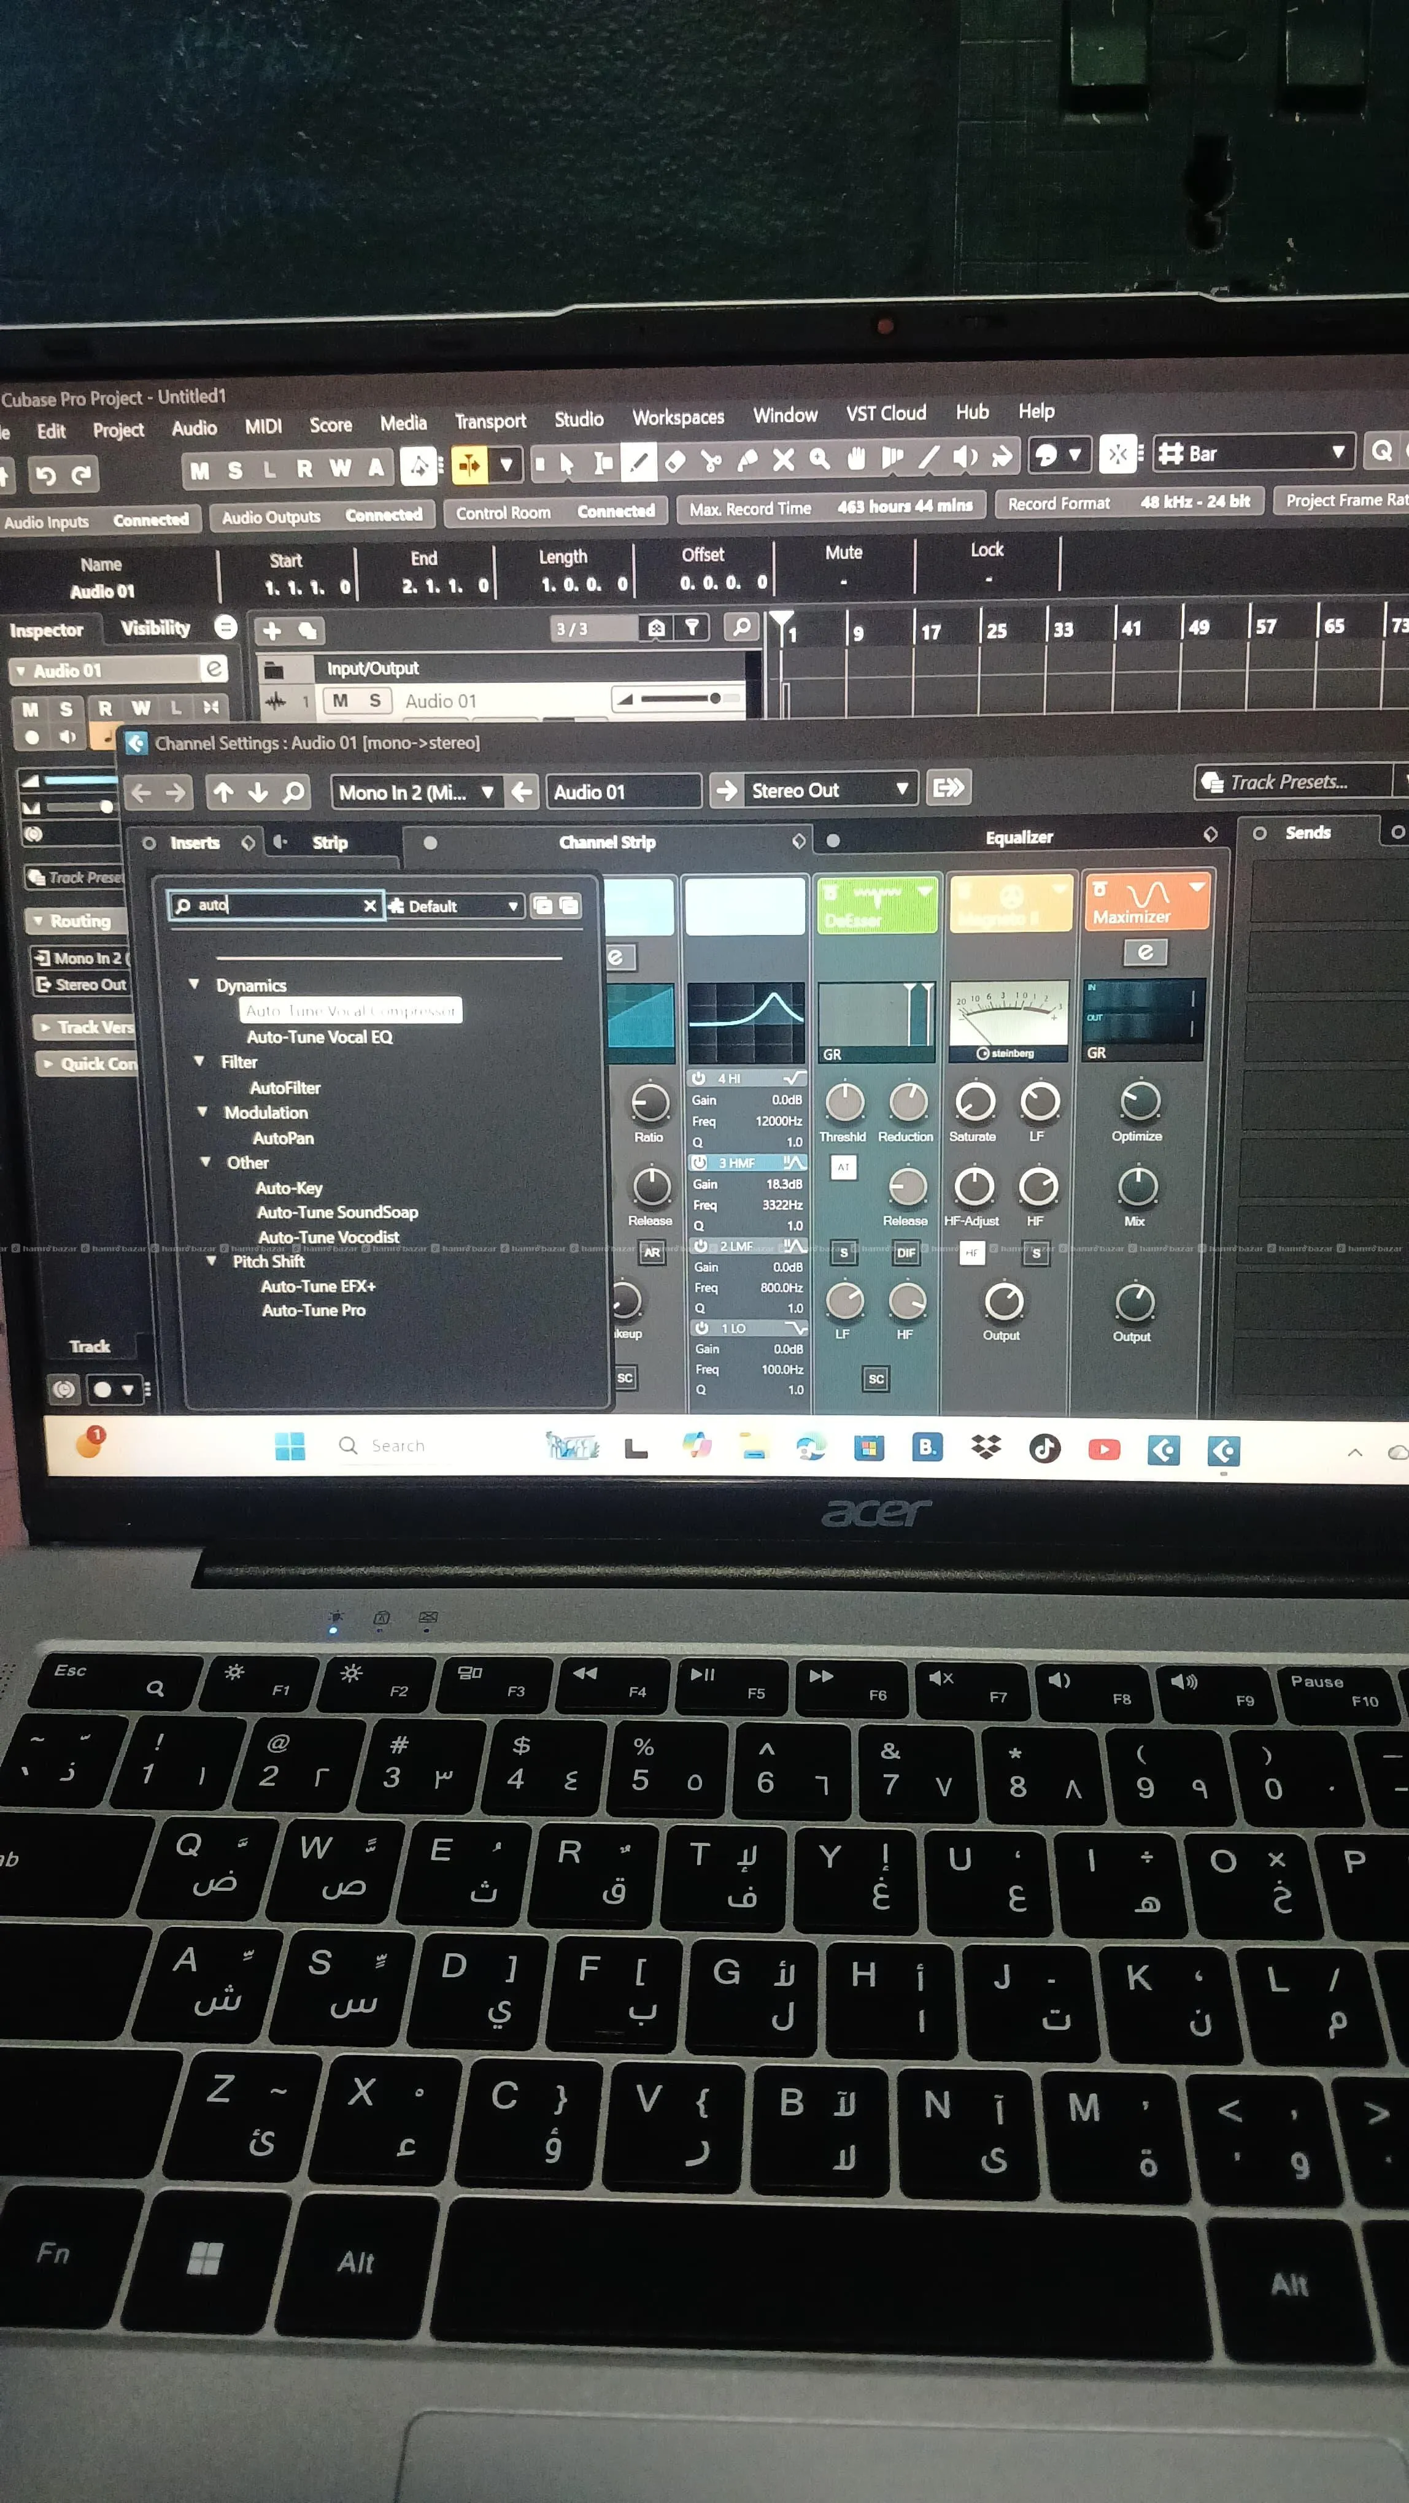1409x2503 pixels.
Task: Collapse the Dynamics plugin category
Action: [x=195, y=984]
